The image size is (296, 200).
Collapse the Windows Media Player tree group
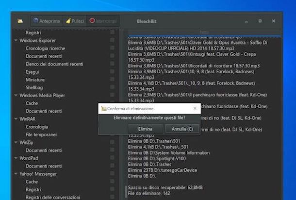click(16, 95)
